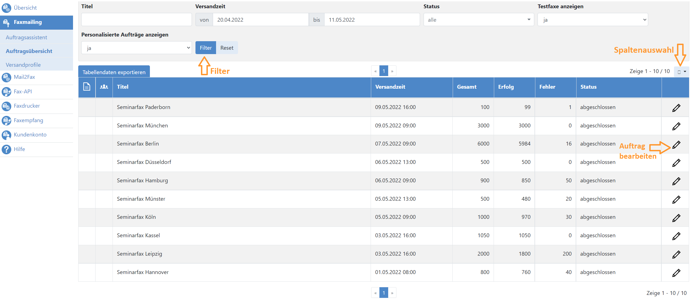The width and height of the screenshot is (691, 299).
Task: Go to next page in bottom pagination
Action: [x=392, y=293]
